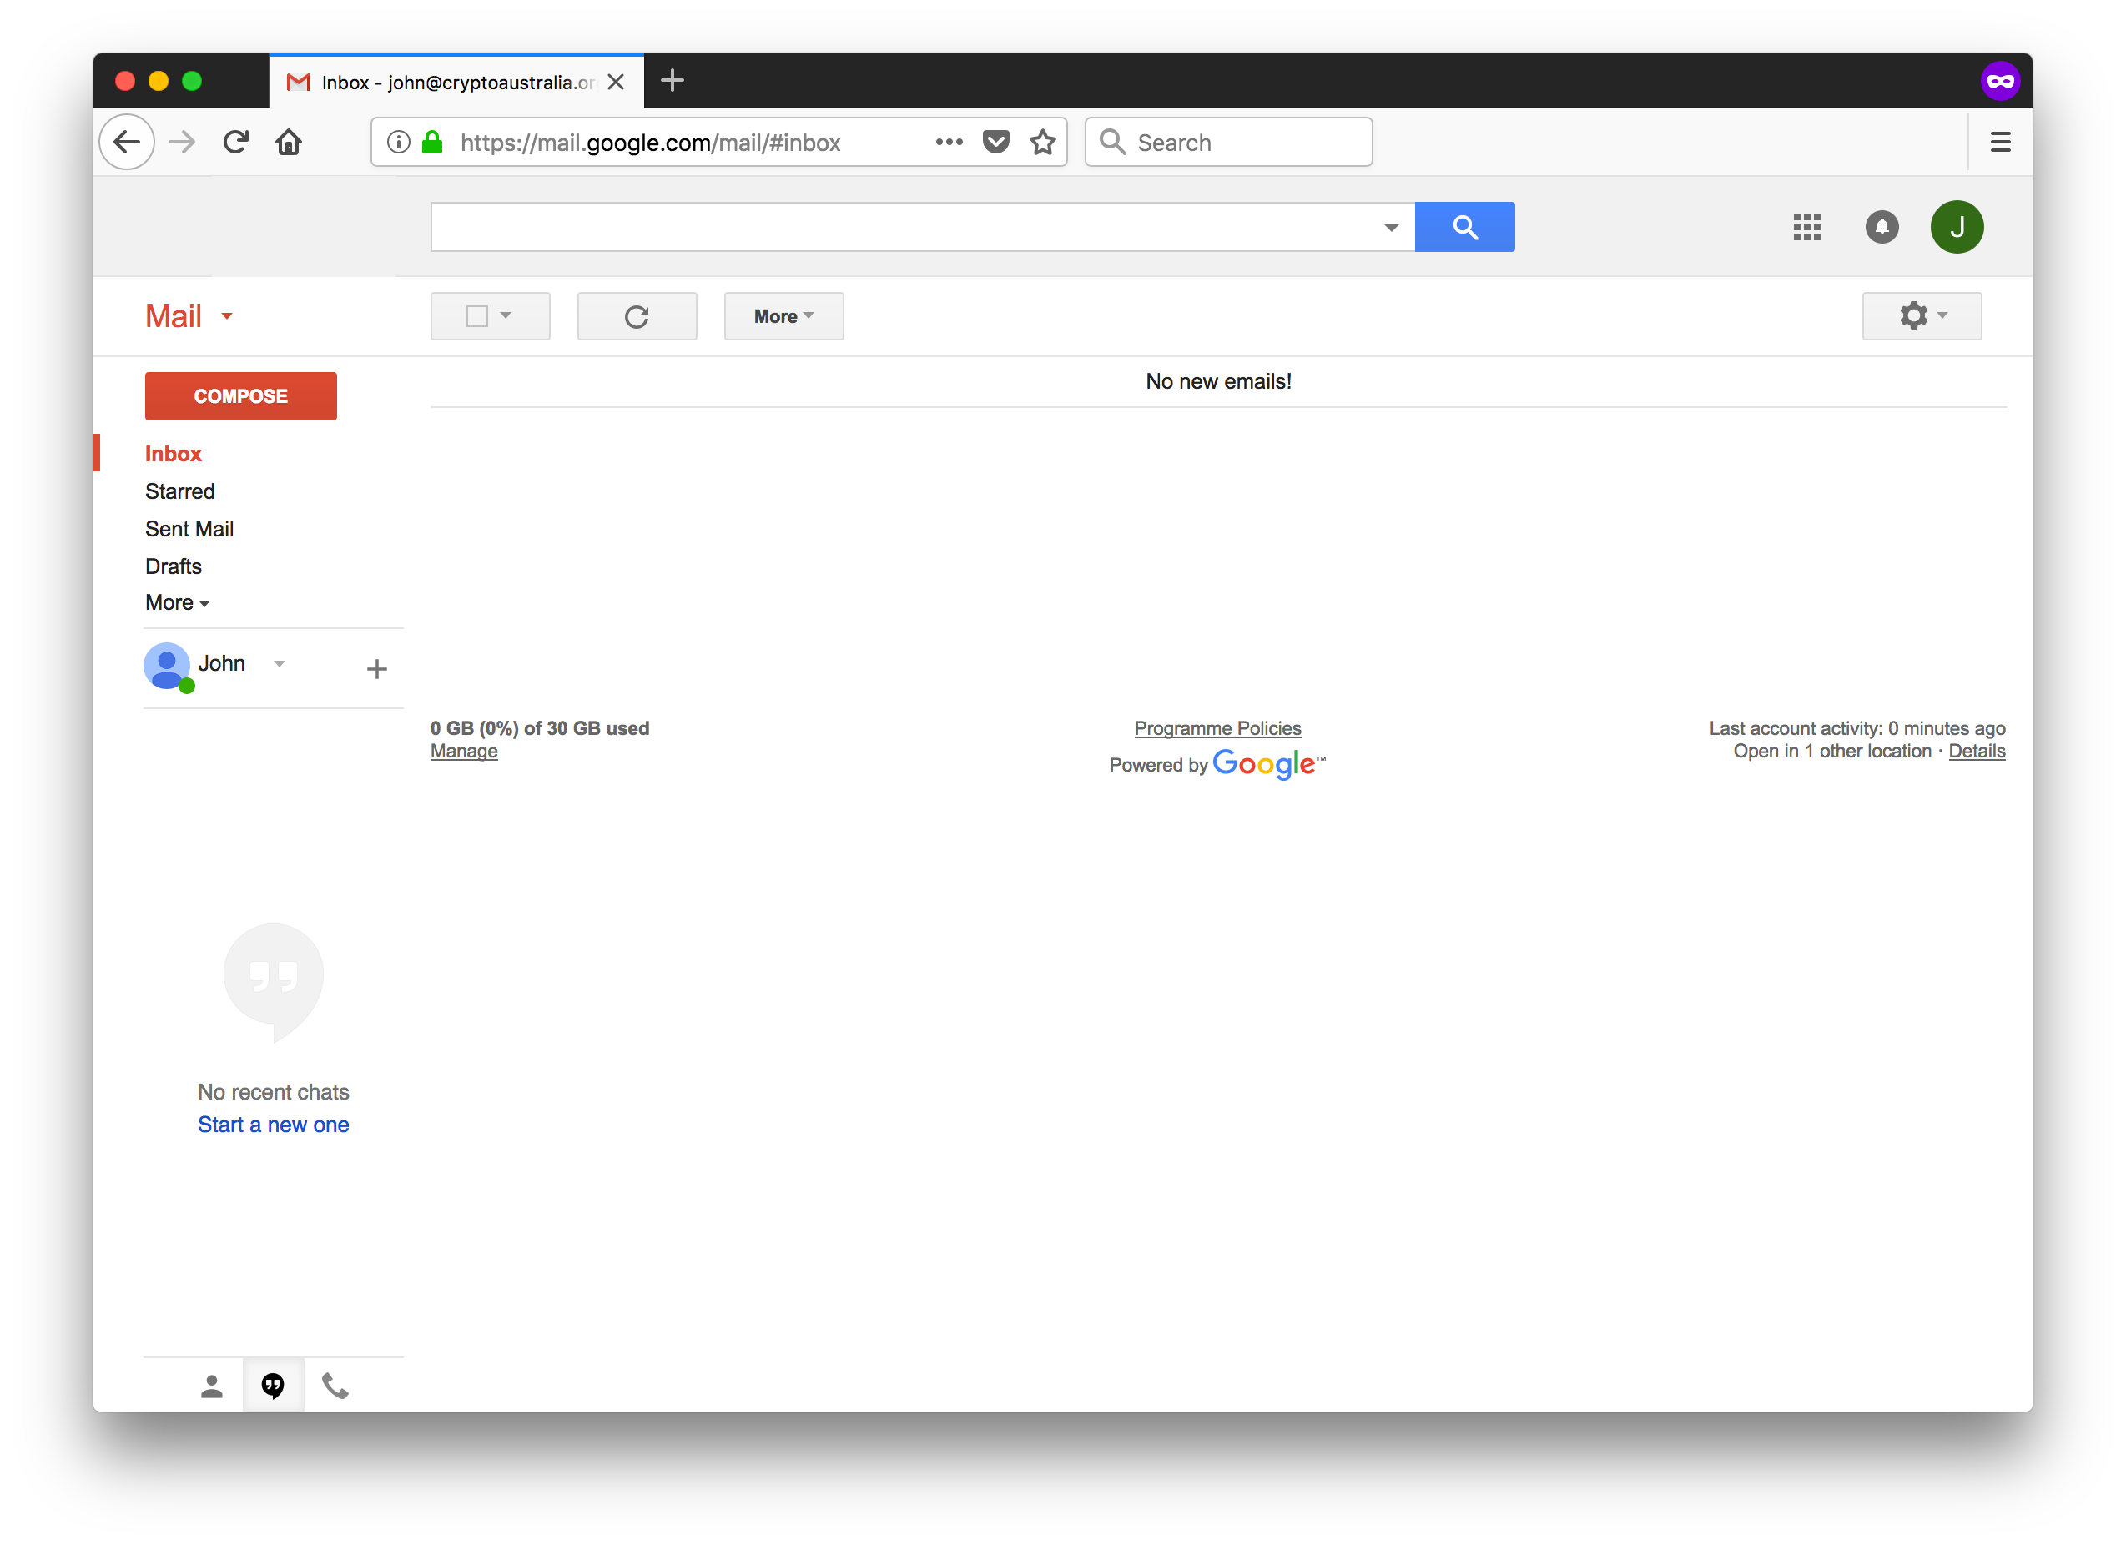Expand the Mail switcher dropdown

[x=189, y=316]
